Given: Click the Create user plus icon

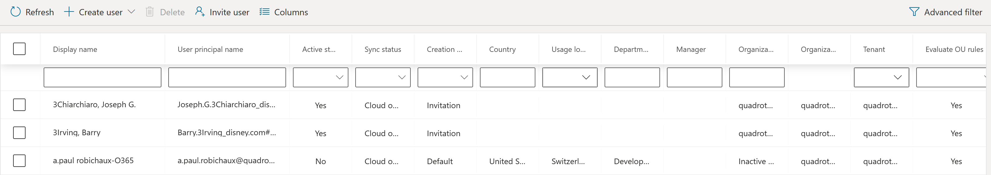Looking at the screenshot, I should pyautogui.click(x=69, y=12).
